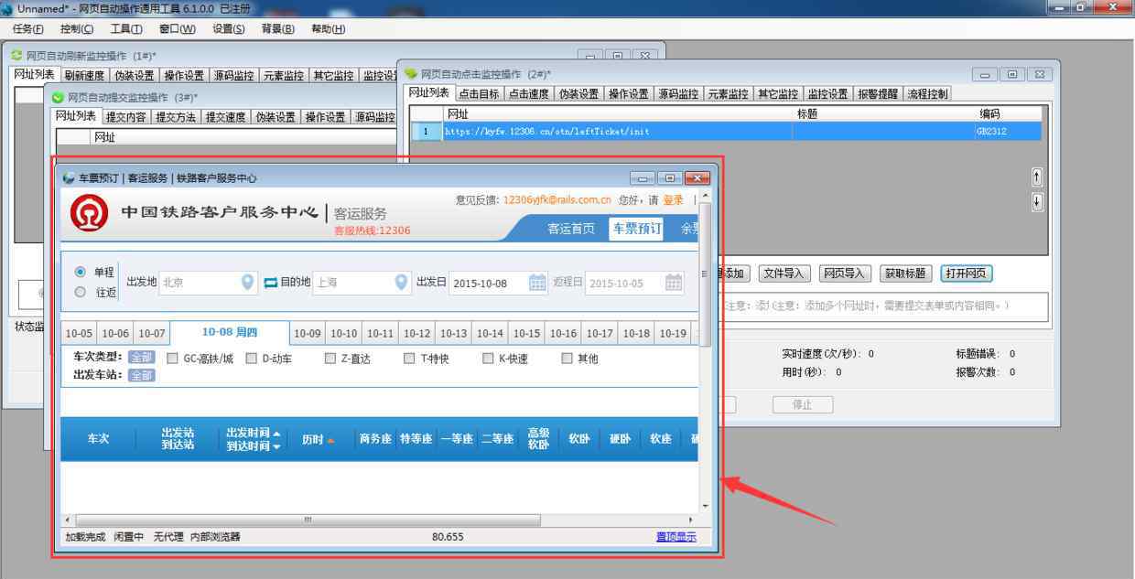The image size is (1135, 579).
Task: Select the 10-07 date tab
Action: pyautogui.click(x=152, y=334)
